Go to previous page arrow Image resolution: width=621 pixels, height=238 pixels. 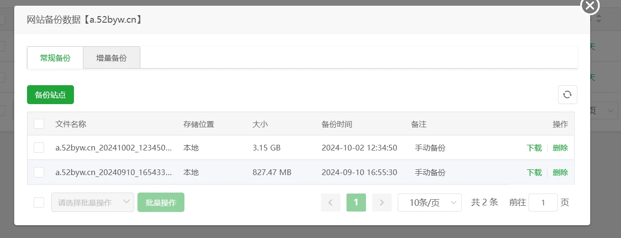point(330,203)
